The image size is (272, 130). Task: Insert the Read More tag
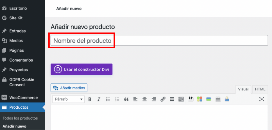[172, 99]
